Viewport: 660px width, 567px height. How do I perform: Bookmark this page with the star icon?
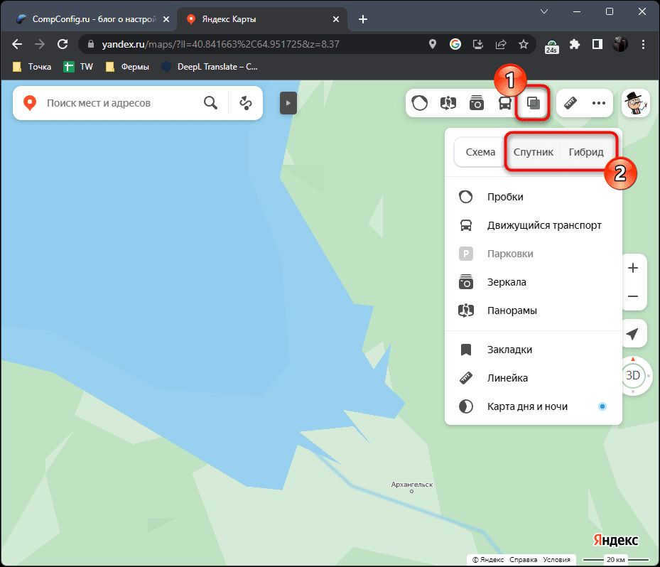point(523,44)
